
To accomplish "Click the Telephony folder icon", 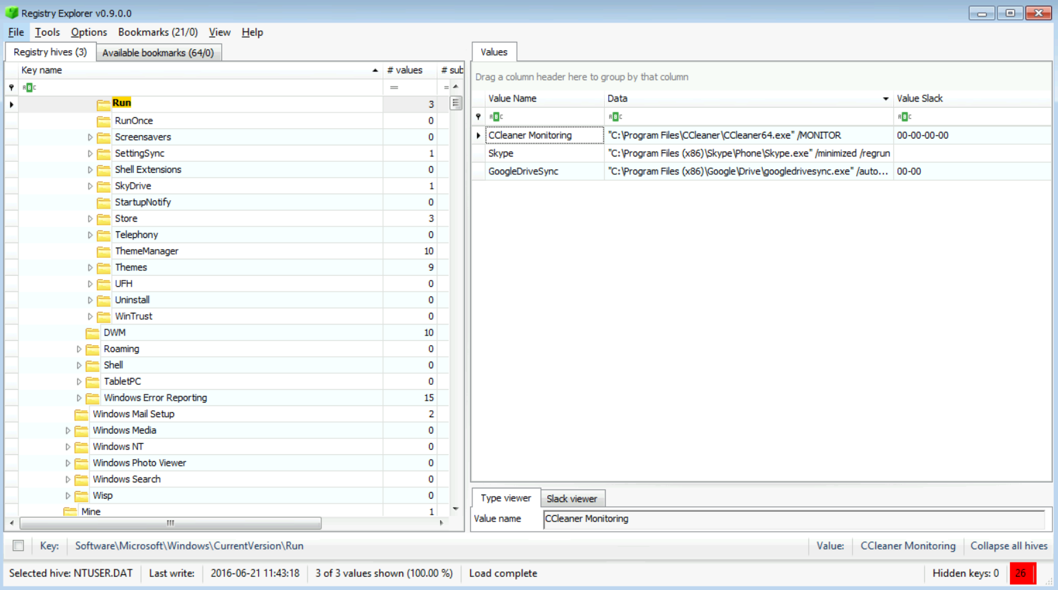I will click(104, 235).
